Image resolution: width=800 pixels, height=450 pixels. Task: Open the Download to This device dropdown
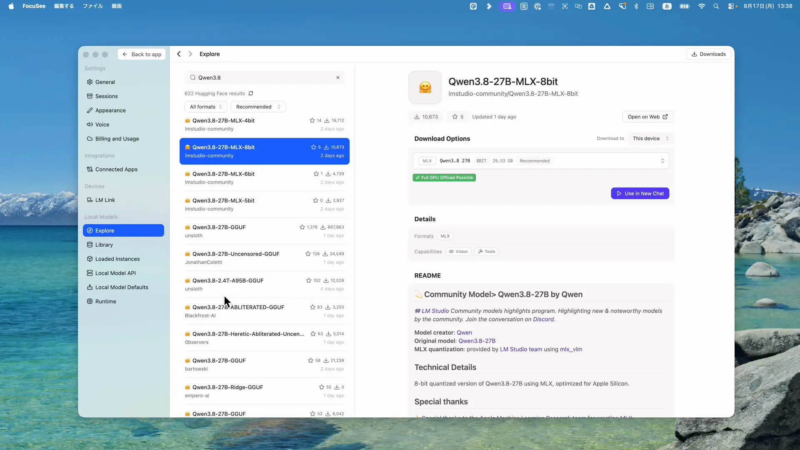point(650,138)
